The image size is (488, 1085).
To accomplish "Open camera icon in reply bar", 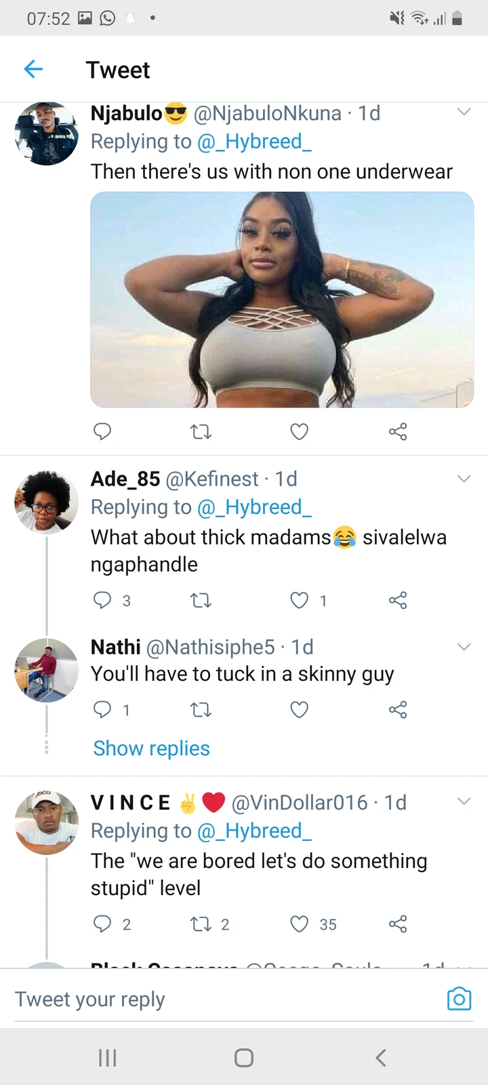I will 459,999.
